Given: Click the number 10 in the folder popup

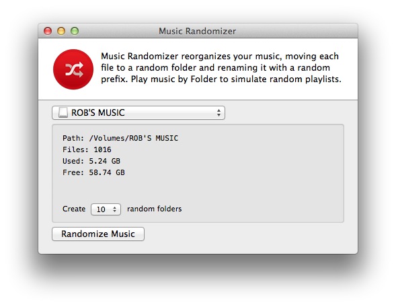Looking at the screenshot, I should [101, 209].
